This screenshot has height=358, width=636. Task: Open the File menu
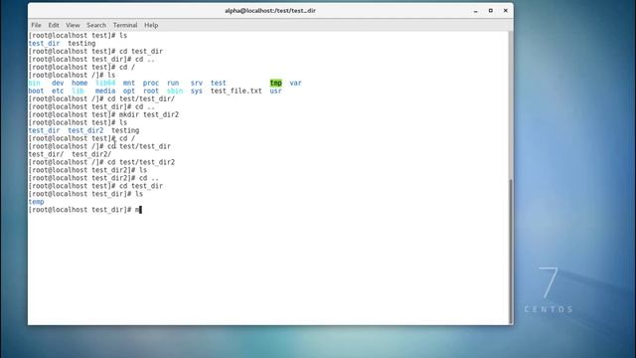[x=36, y=25]
